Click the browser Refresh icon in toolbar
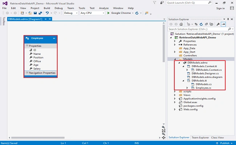This screenshot has width=236, height=145. [x=137, y=13]
